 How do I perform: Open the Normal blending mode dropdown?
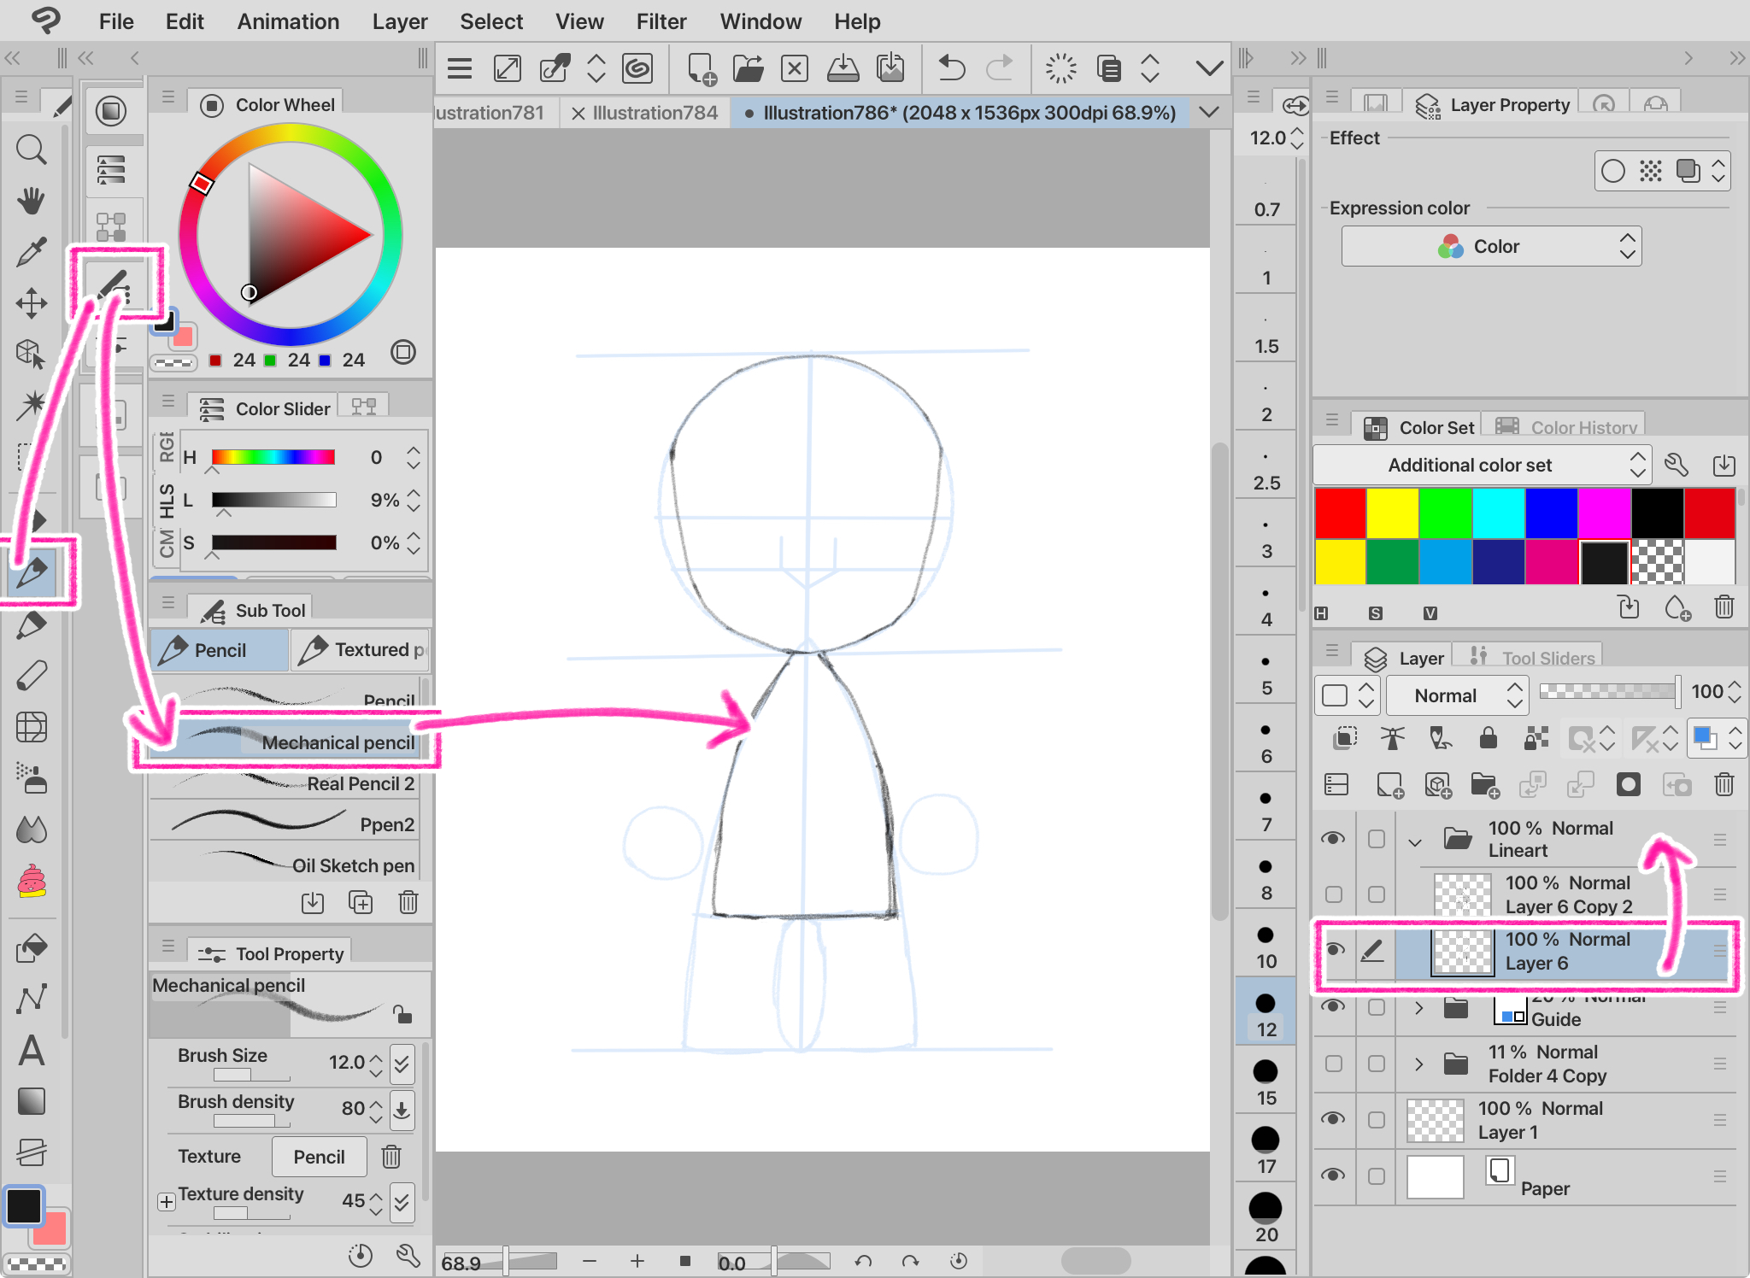coord(1457,695)
